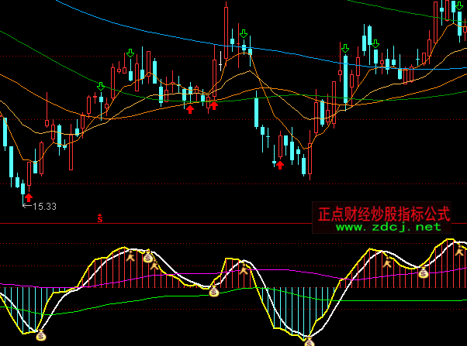Click the red S marker below the chart
This screenshot has width=467, height=346.
(100, 218)
